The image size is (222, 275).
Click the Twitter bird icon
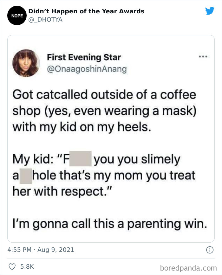tap(210, 10)
